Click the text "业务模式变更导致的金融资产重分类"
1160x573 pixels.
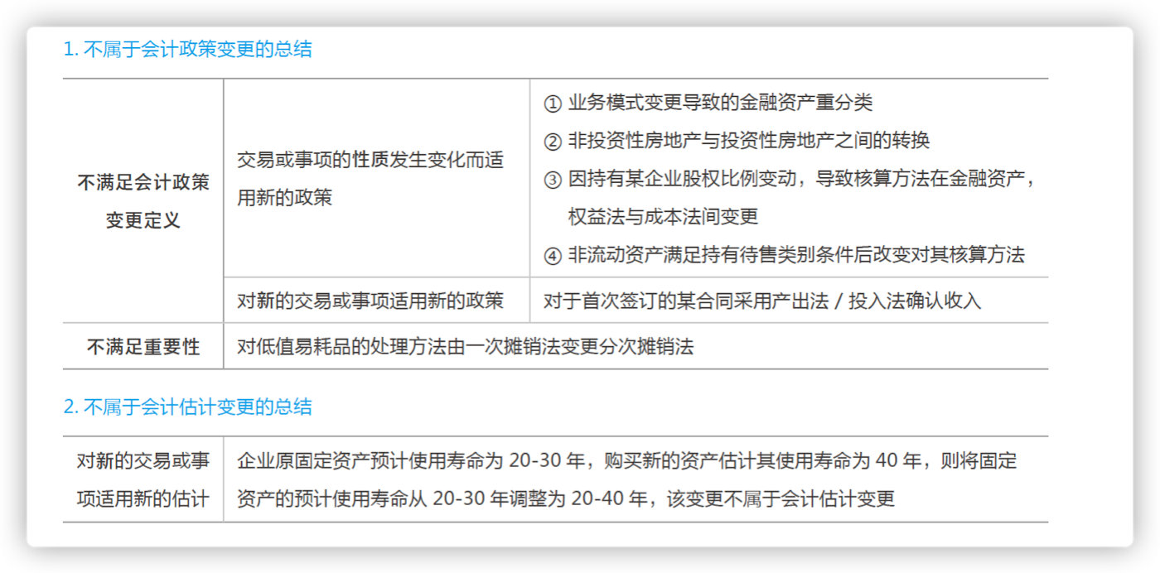[x=720, y=104]
